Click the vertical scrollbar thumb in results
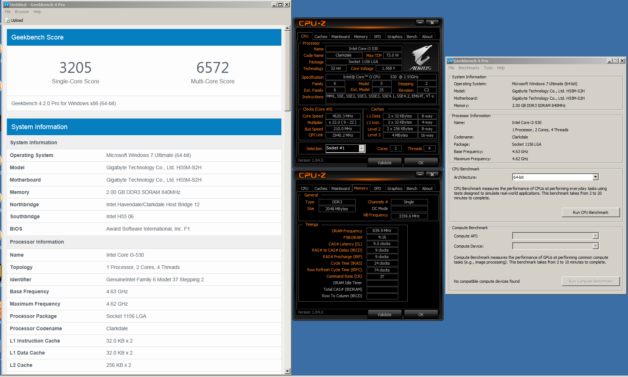 pyautogui.click(x=288, y=71)
